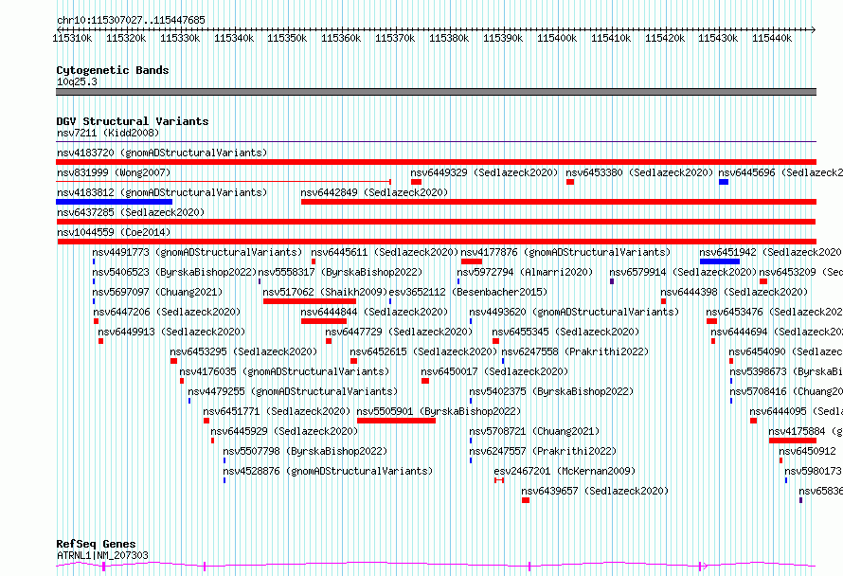Click nsv4528876 gnomAD variant label
Screen dimensions: 843x576
(x=328, y=471)
